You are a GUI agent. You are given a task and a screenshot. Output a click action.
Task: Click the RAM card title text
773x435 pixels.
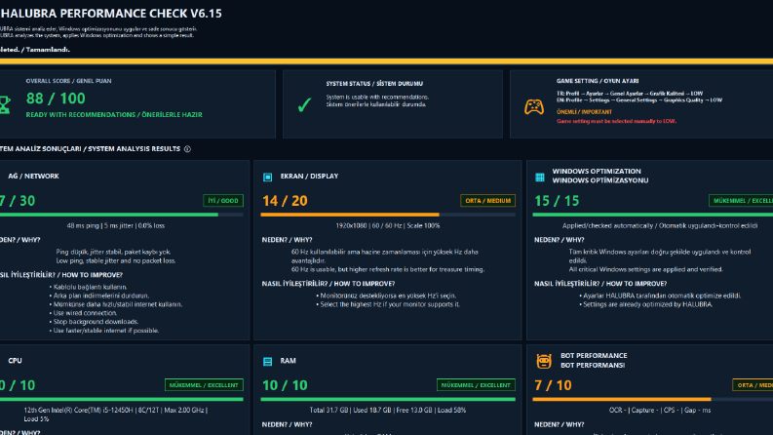(288, 361)
